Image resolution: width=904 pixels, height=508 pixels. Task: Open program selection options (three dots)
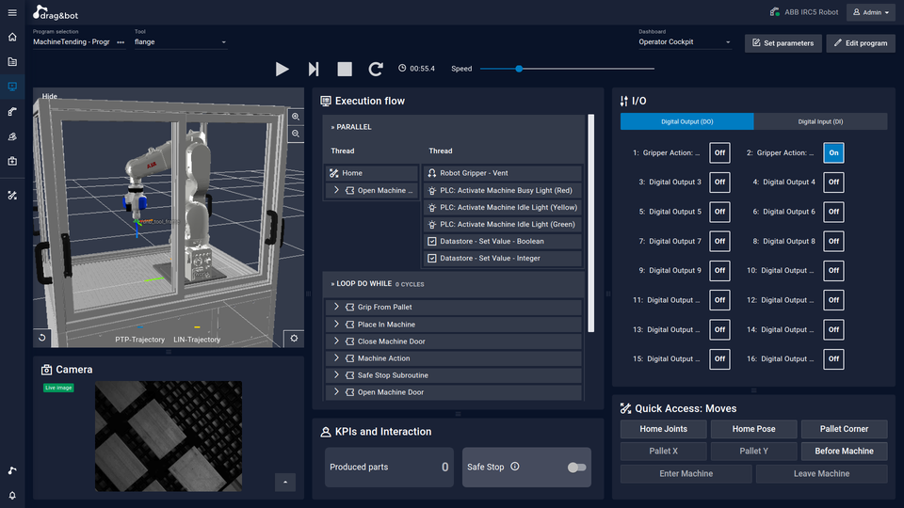tap(121, 42)
